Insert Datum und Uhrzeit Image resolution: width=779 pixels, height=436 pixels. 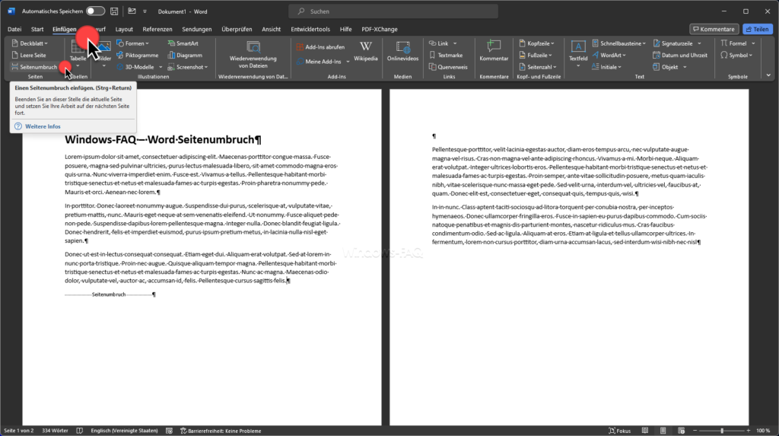(x=680, y=56)
